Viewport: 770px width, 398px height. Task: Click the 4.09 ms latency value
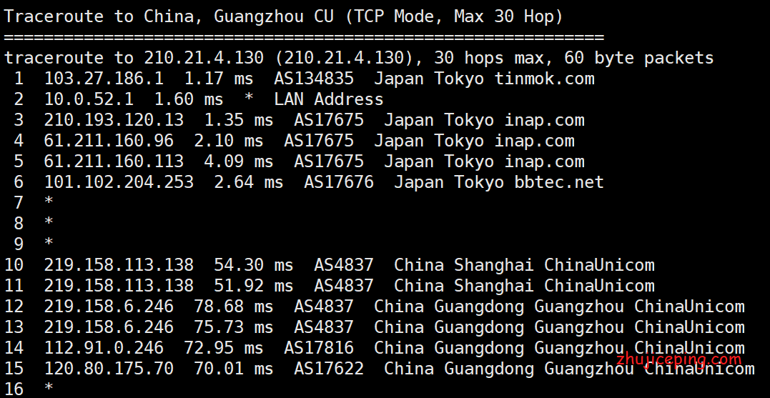click(x=240, y=161)
